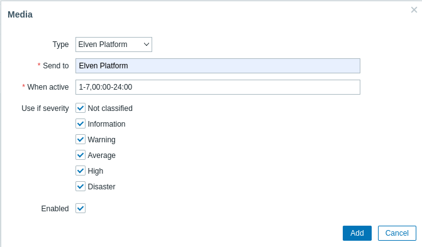Toggle the Disaster severity checkbox
The width and height of the screenshot is (422, 247).
click(x=81, y=186)
